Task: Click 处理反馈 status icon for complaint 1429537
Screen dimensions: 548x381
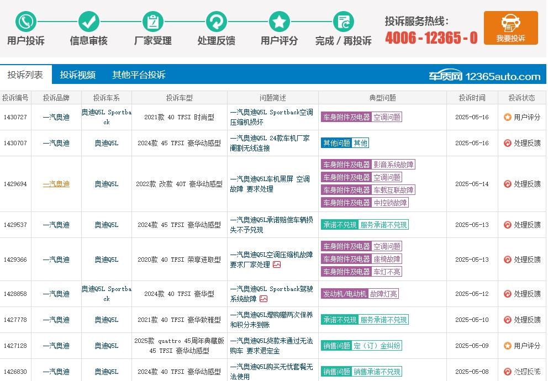Action: (x=508, y=225)
